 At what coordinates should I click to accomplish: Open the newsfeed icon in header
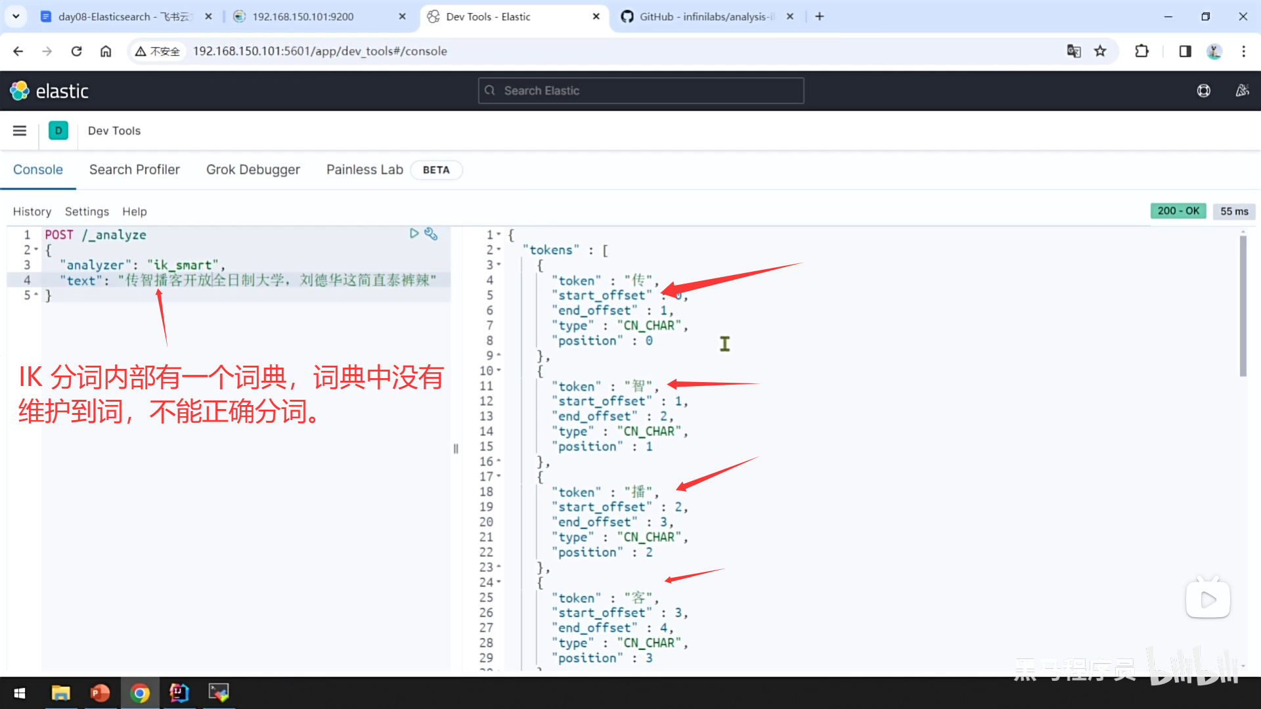pyautogui.click(x=1241, y=91)
